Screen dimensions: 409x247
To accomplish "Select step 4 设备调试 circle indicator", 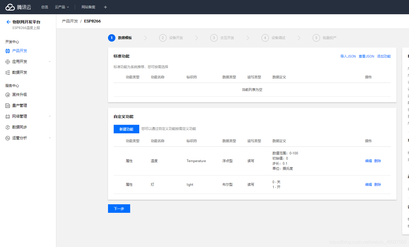I will [x=265, y=38].
